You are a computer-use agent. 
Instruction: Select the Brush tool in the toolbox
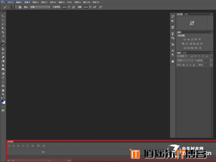coord(3,45)
